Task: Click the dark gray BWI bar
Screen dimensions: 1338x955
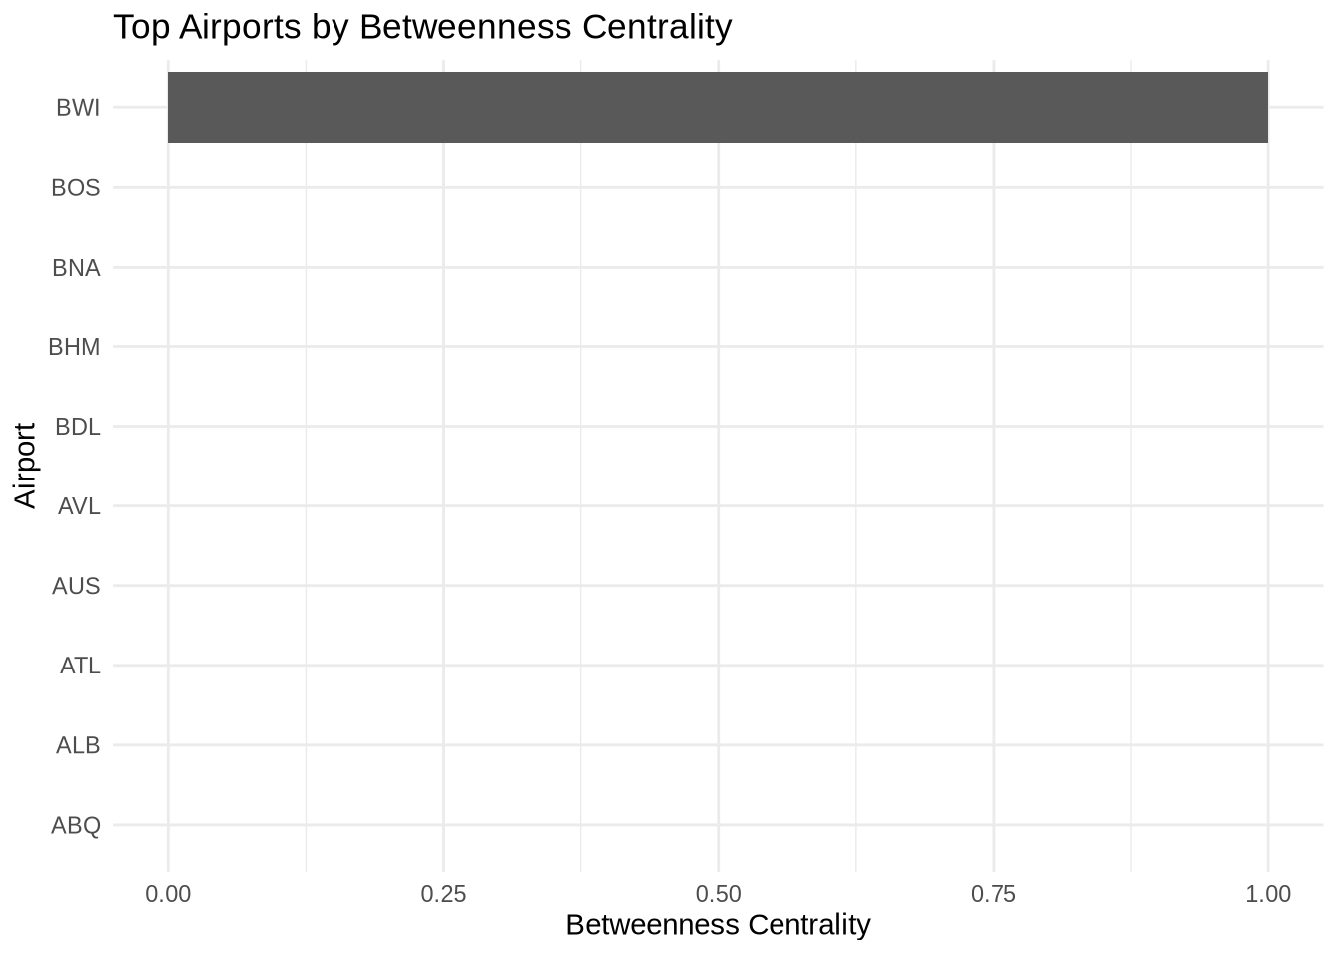Action: click(x=717, y=107)
